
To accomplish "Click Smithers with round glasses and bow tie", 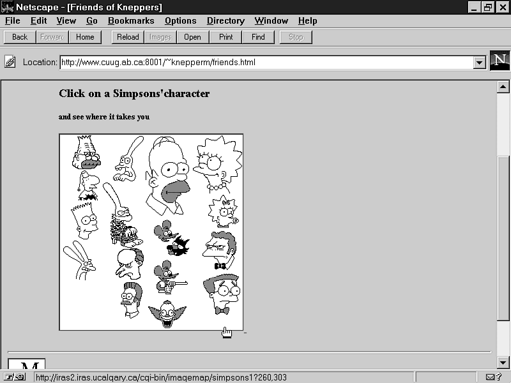I will pyautogui.click(x=222, y=295).
